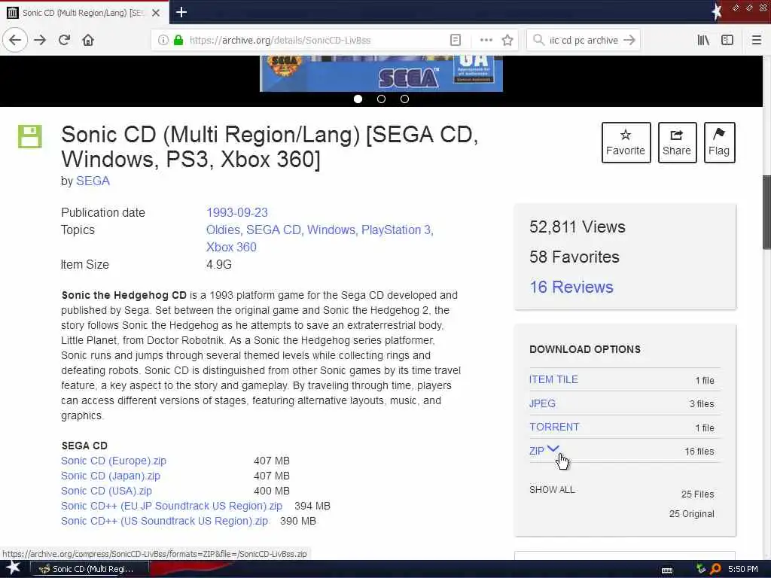Open a new browser tab
Screen dimensions: 771x578
pos(181,12)
